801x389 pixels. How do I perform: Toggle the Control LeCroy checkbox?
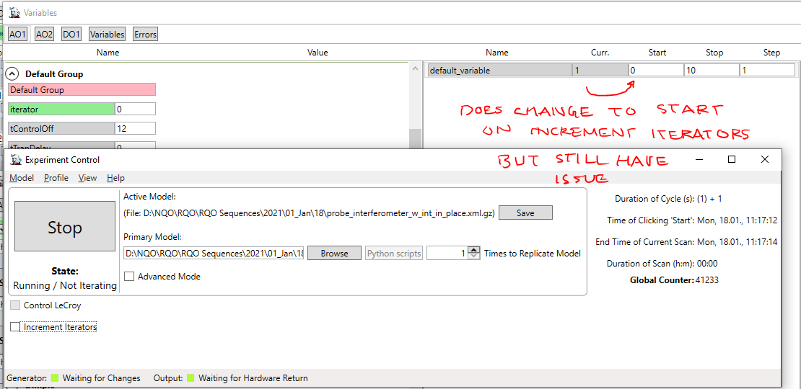(x=15, y=305)
